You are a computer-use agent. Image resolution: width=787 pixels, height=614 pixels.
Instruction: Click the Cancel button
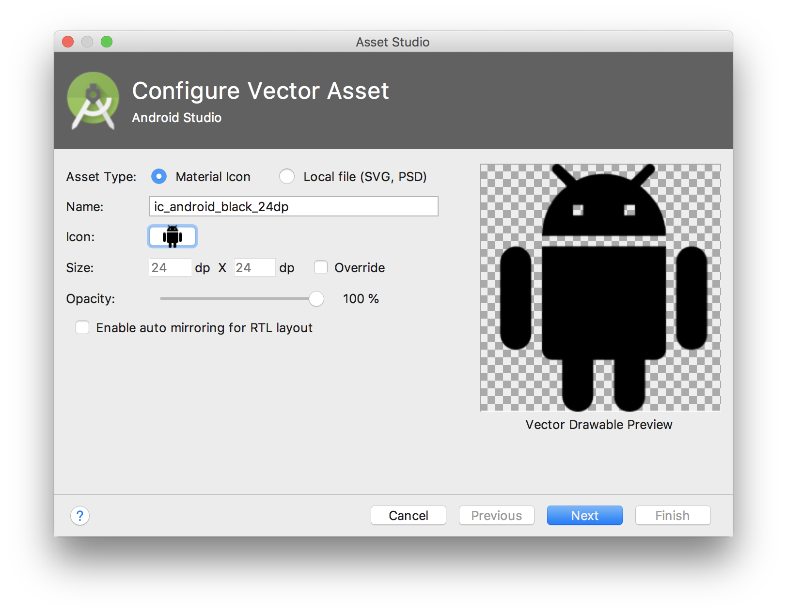[x=409, y=516]
